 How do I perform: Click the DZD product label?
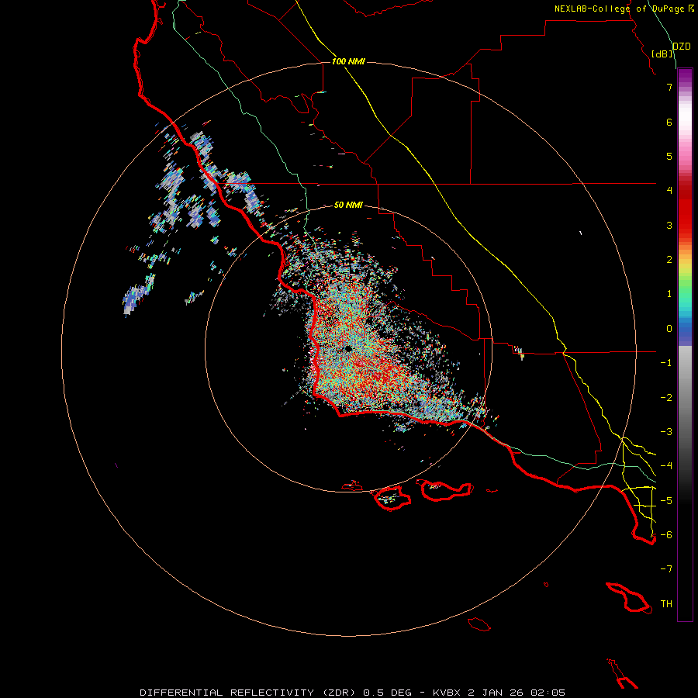pyautogui.click(x=682, y=47)
